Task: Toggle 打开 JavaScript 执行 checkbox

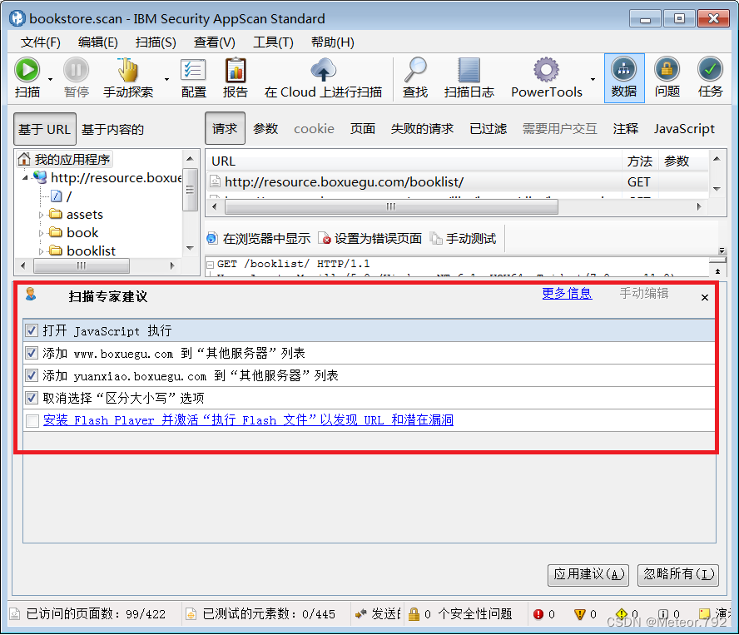Action: [x=32, y=330]
